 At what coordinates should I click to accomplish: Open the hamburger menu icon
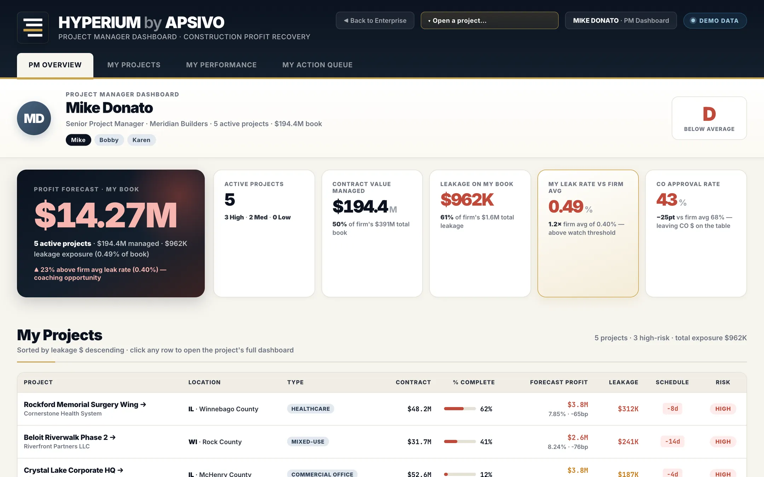[x=33, y=28]
